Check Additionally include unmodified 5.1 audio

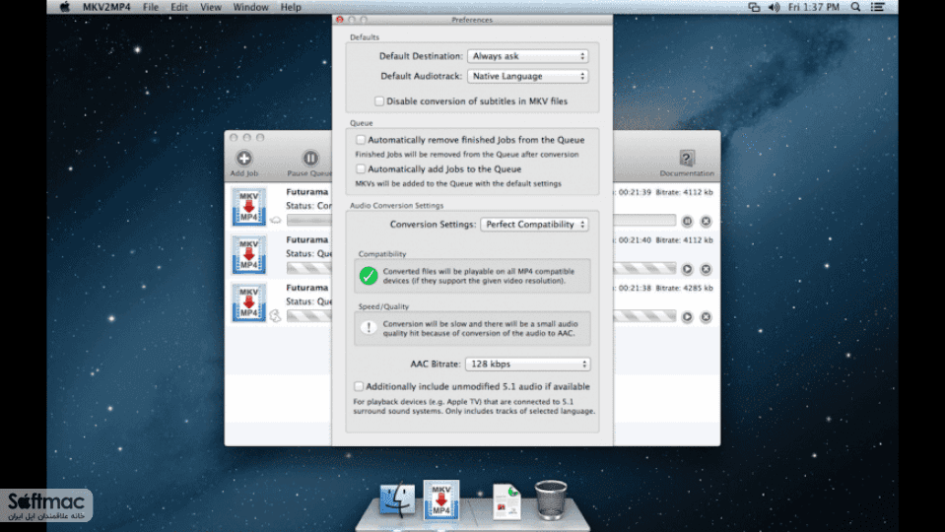pyautogui.click(x=359, y=386)
